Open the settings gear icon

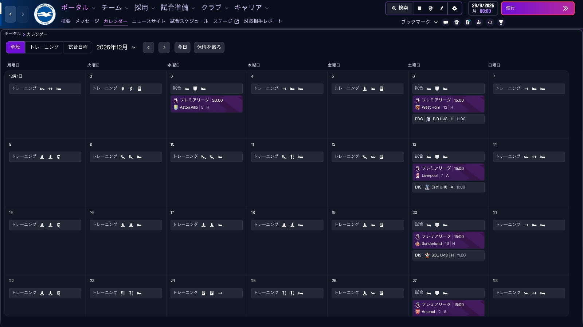pos(455,8)
